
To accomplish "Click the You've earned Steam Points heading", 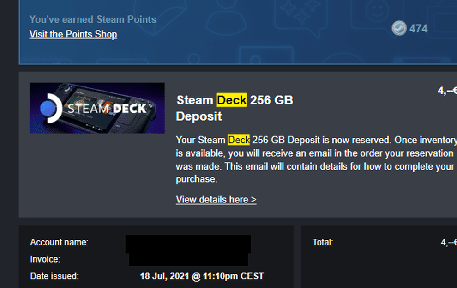I will click(93, 19).
